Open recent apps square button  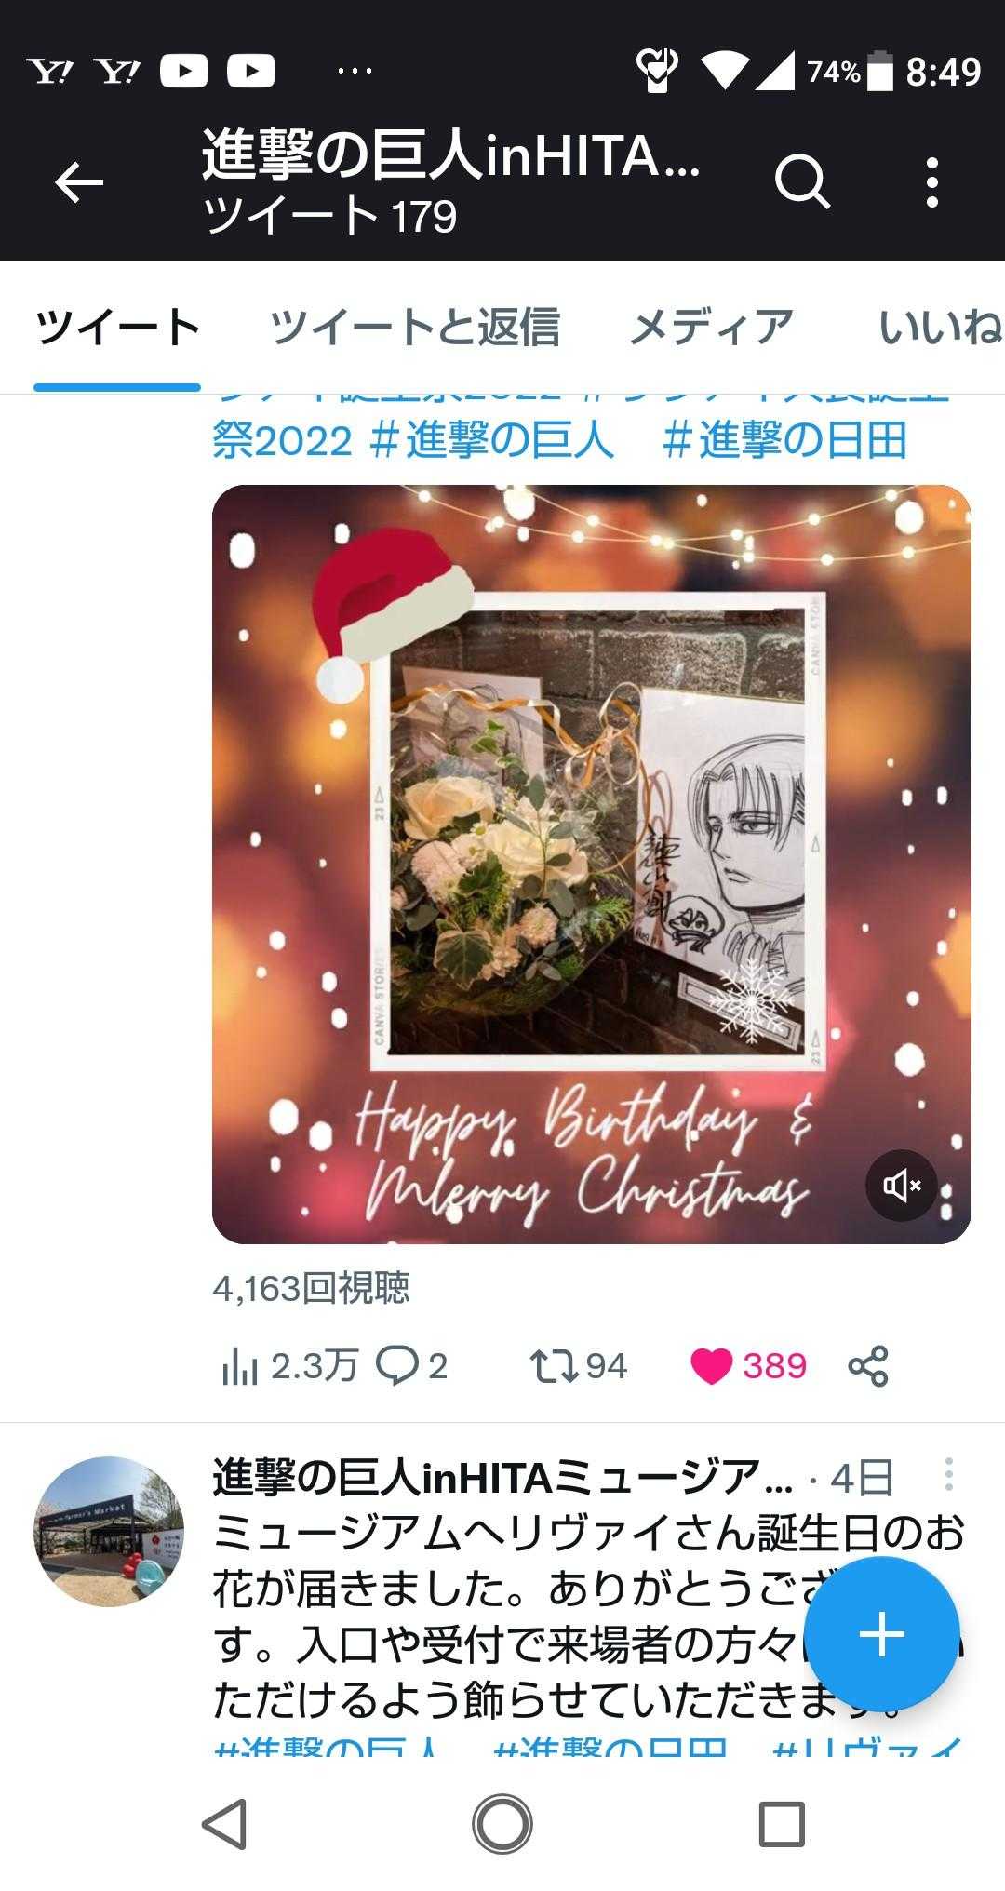point(782,1823)
